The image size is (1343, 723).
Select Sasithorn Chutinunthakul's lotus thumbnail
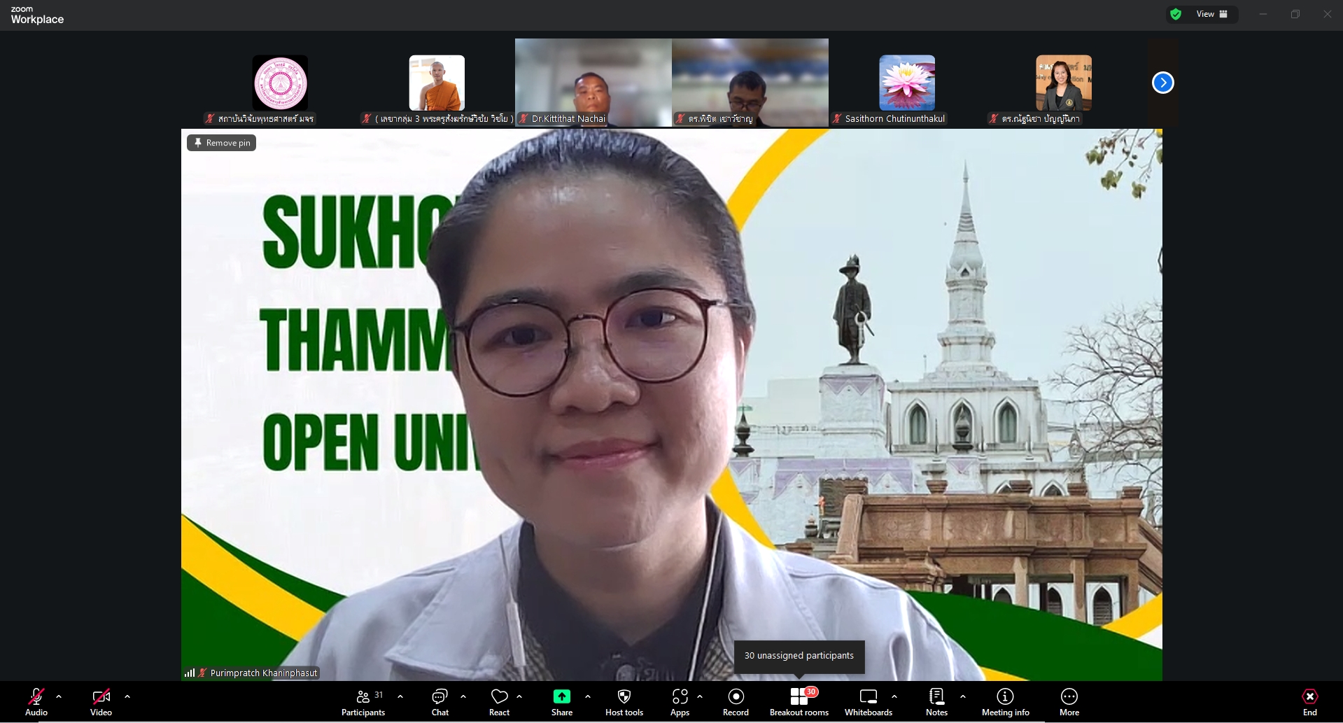pyautogui.click(x=906, y=83)
